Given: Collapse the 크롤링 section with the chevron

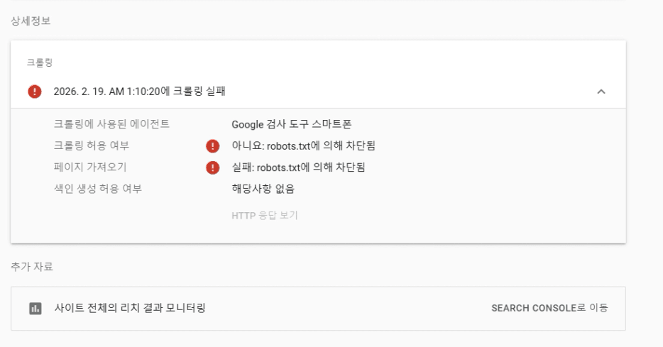Looking at the screenshot, I should pos(601,92).
